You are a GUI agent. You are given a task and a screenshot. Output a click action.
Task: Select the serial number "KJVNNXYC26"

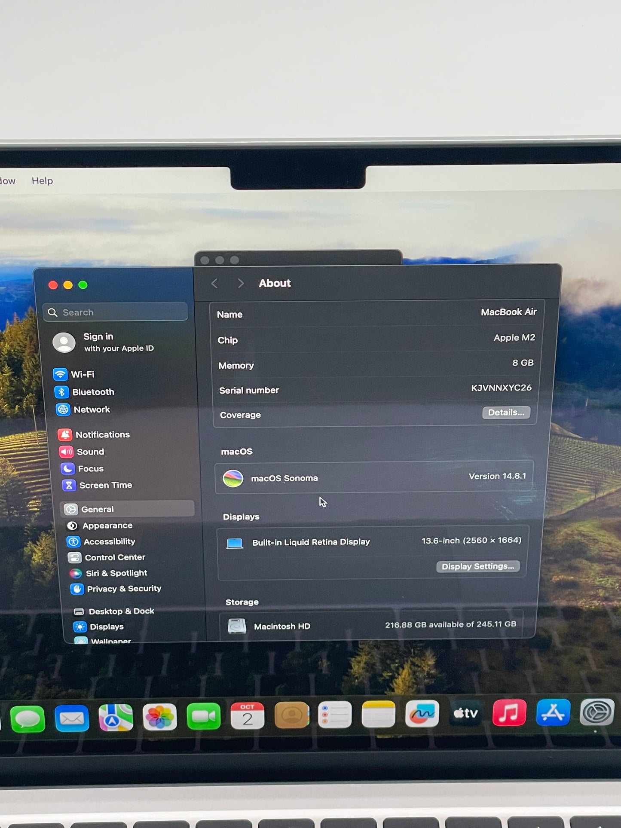(502, 388)
